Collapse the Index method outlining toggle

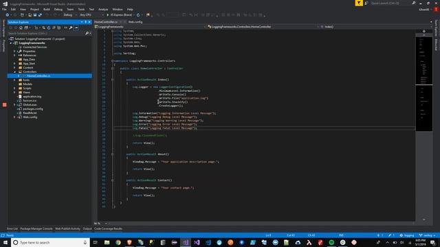(113, 80)
